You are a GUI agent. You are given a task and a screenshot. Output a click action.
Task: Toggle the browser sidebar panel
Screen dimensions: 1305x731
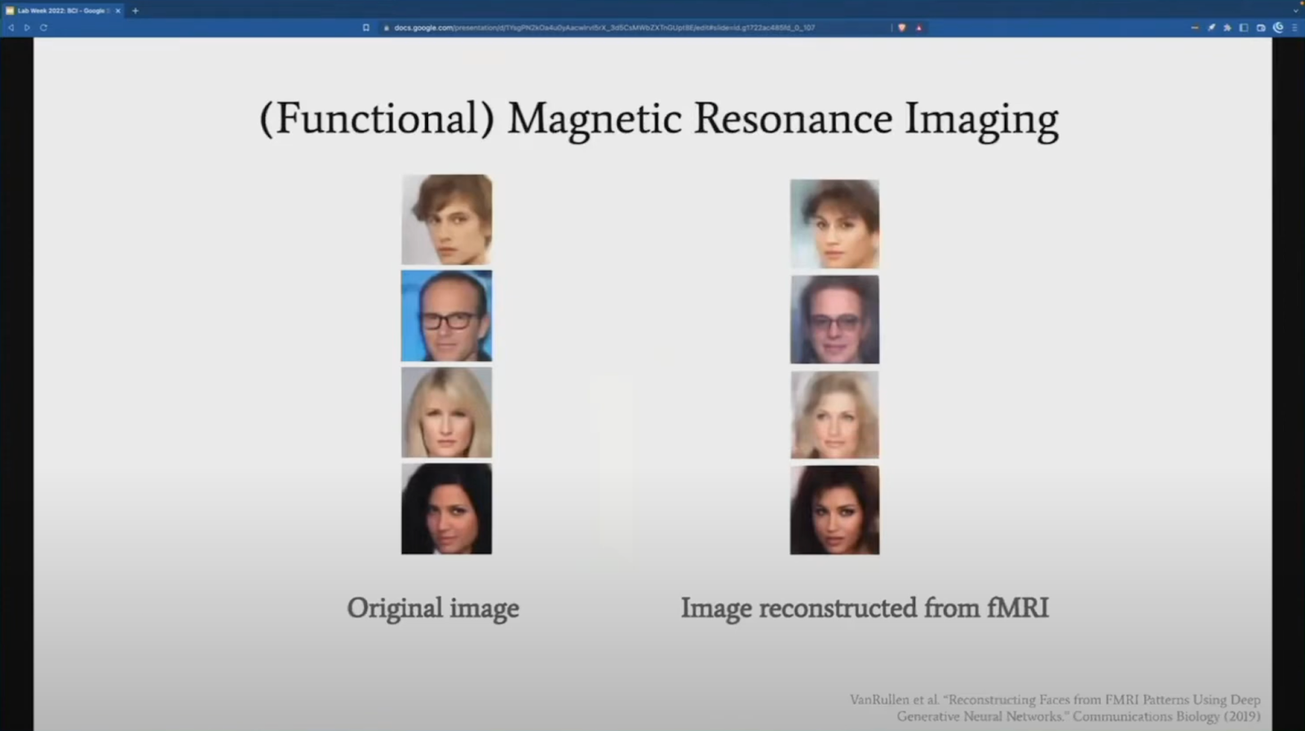(1244, 28)
